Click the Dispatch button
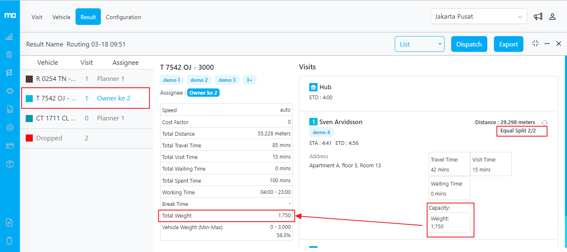 tap(469, 44)
